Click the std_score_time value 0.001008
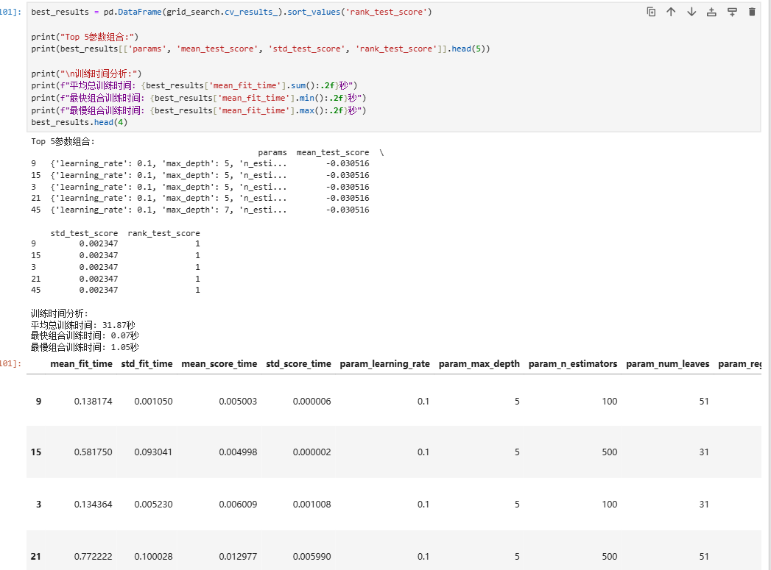Screen dimensions: 771x570 click(311, 505)
